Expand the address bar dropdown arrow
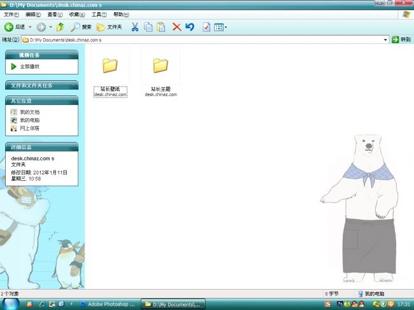Viewport: 414px width, 310px height. point(386,39)
